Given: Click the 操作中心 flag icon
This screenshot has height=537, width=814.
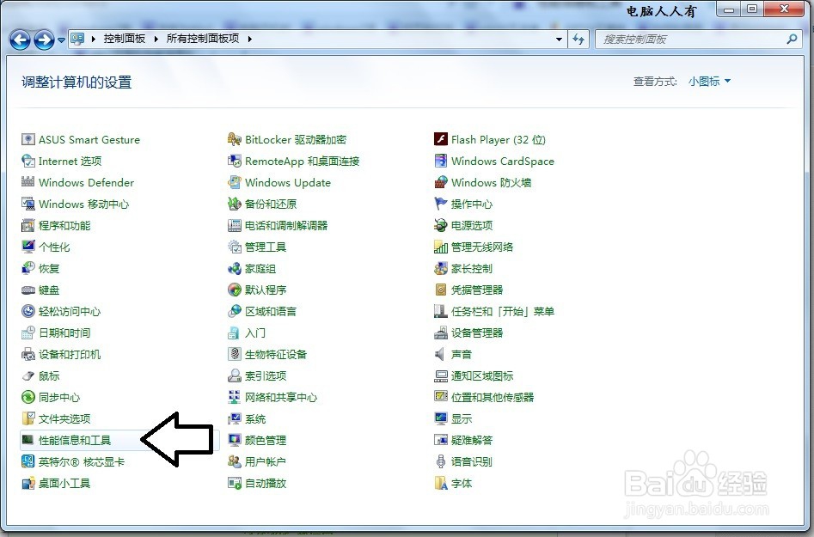Looking at the screenshot, I should 441,204.
